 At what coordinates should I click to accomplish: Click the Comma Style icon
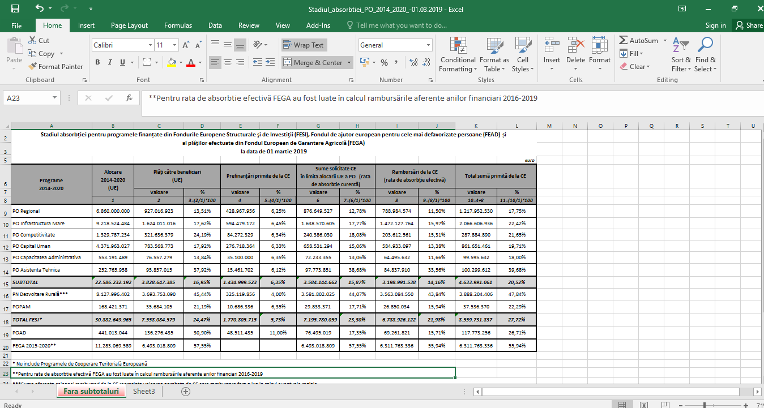tap(396, 62)
